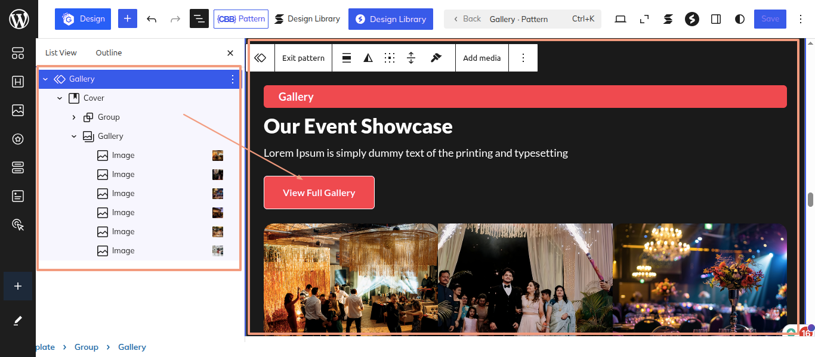Click the editor vertical scrollbar thumb
The width and height of the screenshot is (815, 357).
(x=811, y=200)
